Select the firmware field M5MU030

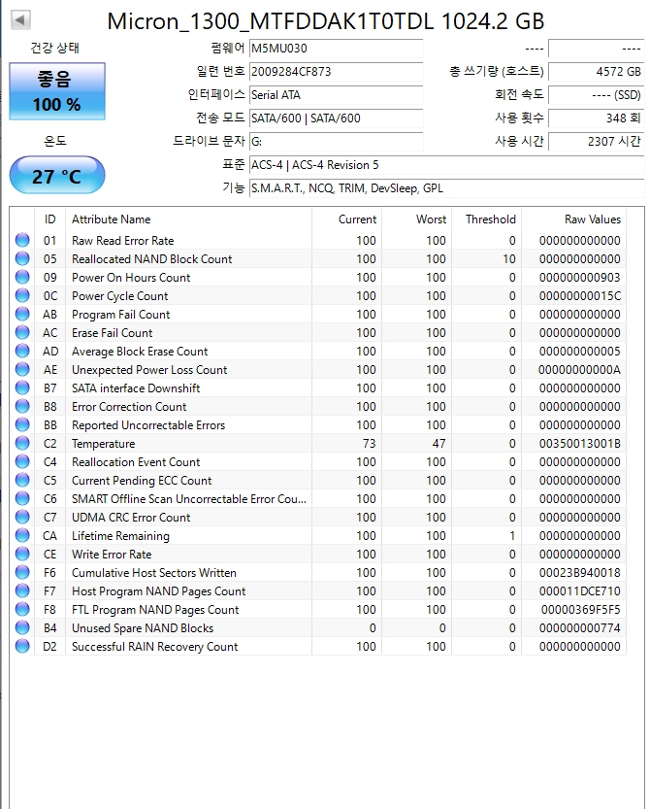(x=336, y=49)
